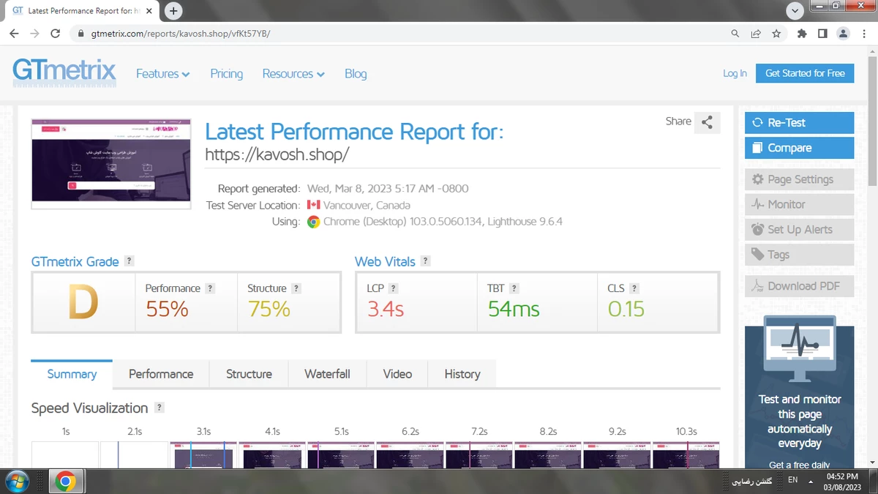This screenshot has height=494, width=878.
Task: Click the GTmetrix logo
Action: [x=64, y=71]
